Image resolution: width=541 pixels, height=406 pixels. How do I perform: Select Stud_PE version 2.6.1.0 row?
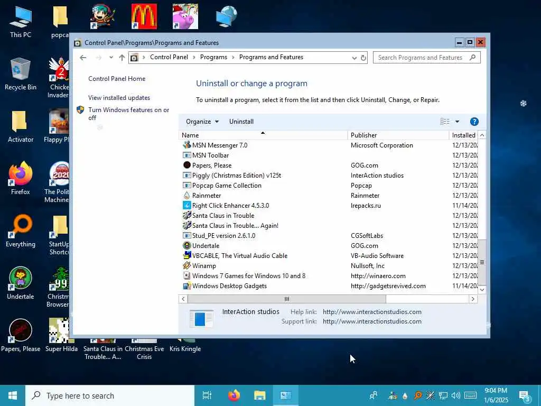tap(328, 235)
